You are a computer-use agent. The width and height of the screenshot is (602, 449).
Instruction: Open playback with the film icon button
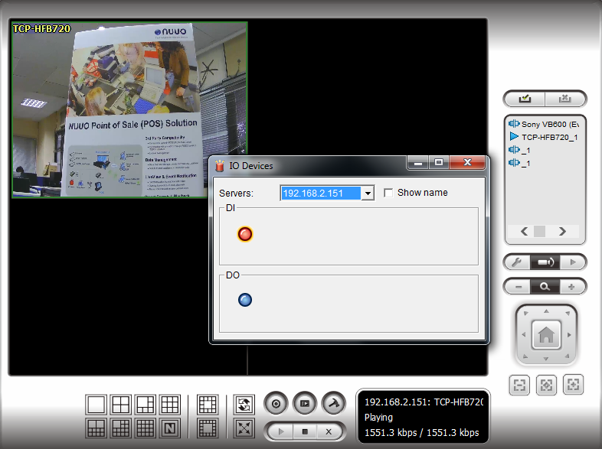point(305,403)
